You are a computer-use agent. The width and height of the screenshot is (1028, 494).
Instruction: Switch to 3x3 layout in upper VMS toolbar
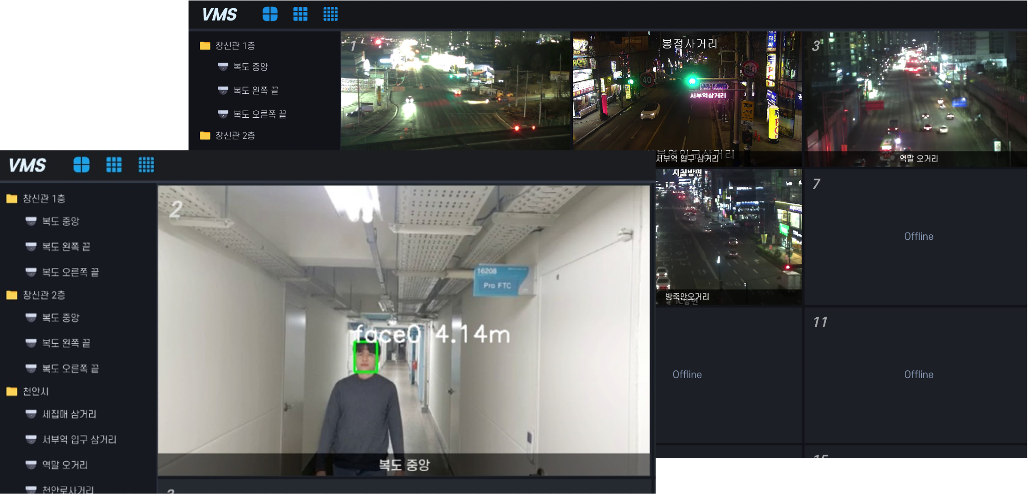(300, 14)
